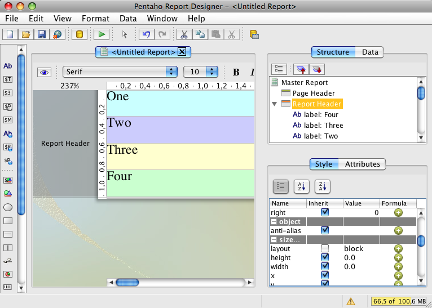This screenshot has height=308, width=432.
Task: Click the Style table scrollbar down arrow
Action: point(421,281)
